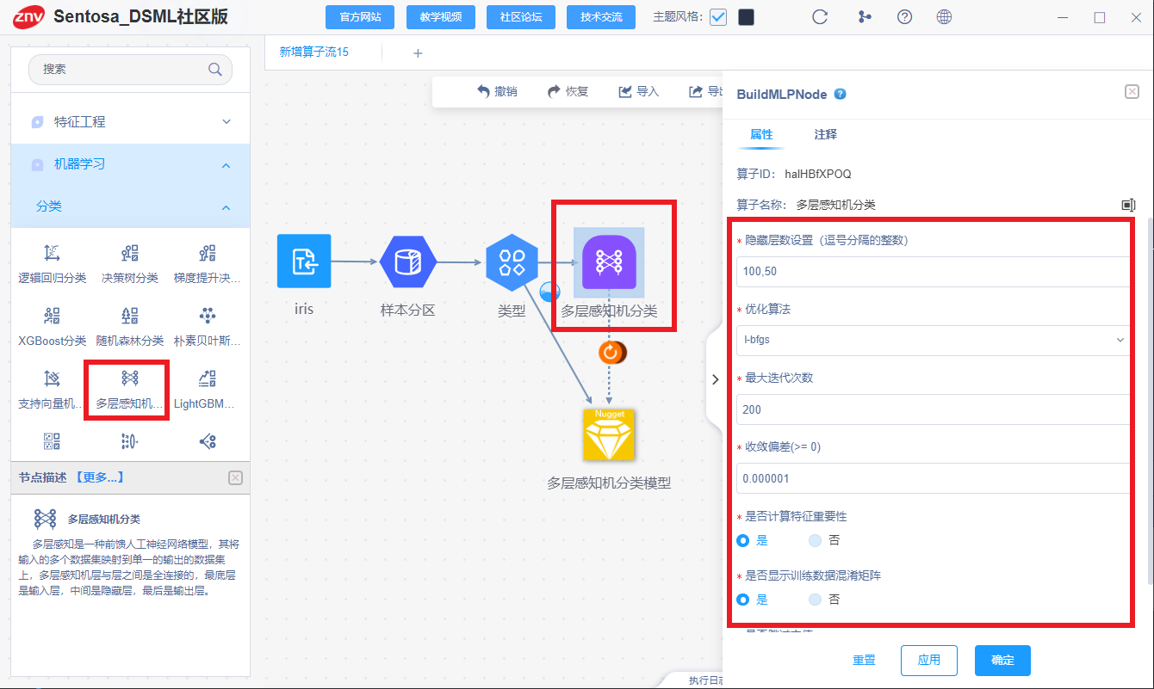
Task: Select 是 for 是否计算特征重要性
Action: 743,541
